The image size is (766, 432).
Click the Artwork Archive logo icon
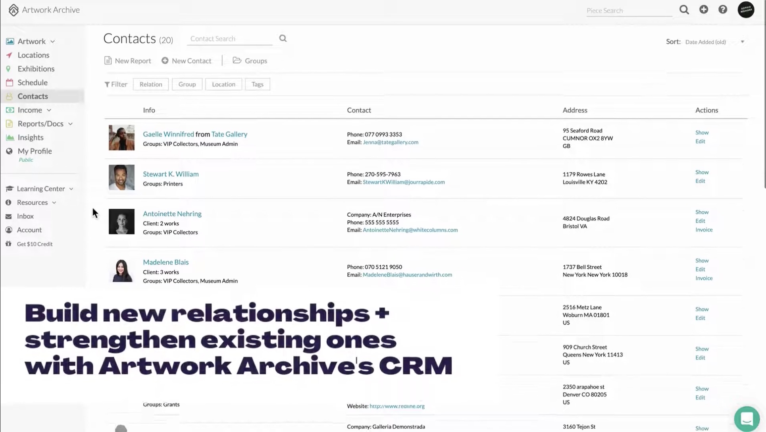13,10
